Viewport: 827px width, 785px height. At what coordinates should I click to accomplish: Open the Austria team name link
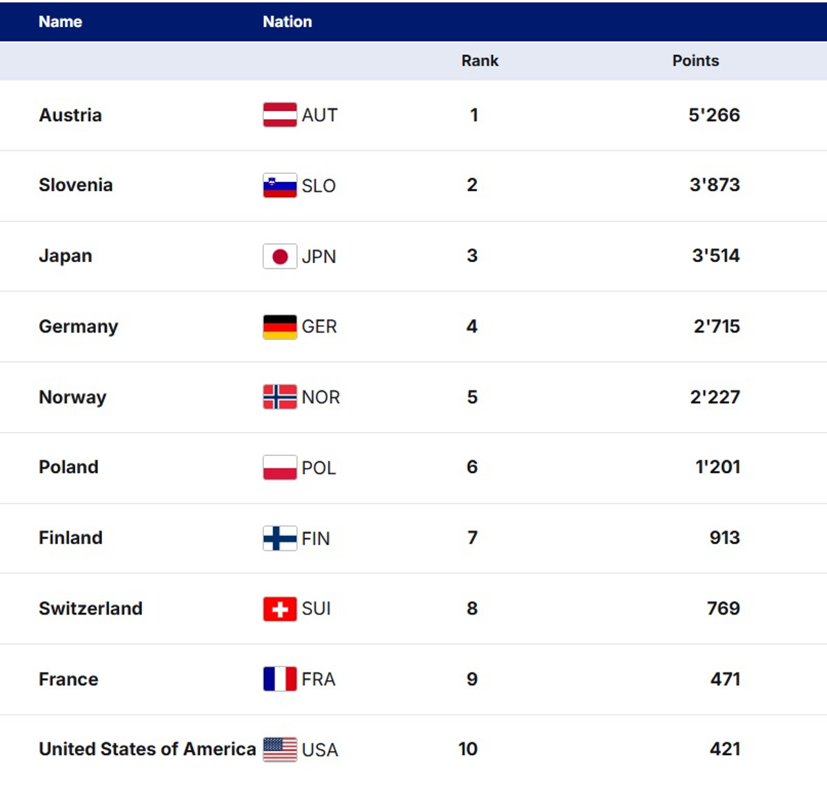(x=70, y=115)
